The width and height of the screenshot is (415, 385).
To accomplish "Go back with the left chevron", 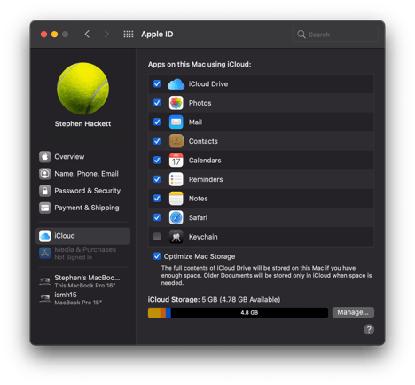I will click(87, 35).
